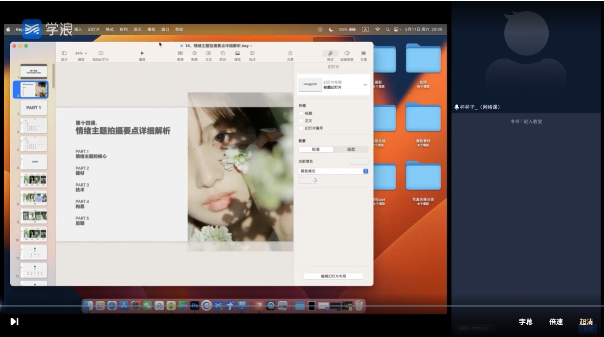Expand the 幻灯片布局 layout chooser
The image size is (604, 337).
[365, 85]
